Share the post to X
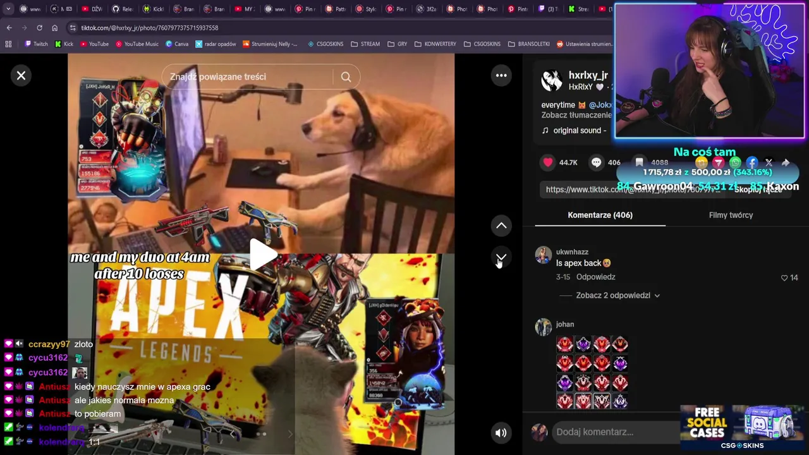Viewport: 809px width, 455px height. click(x=769, y=163)
